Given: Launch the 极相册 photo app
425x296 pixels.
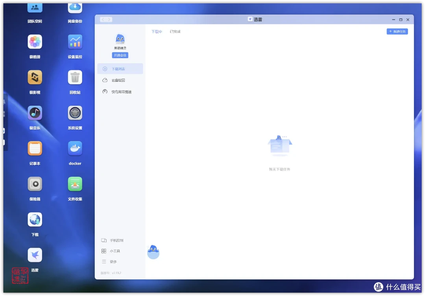Looking at the screenshot, I should tap(35, 42).
